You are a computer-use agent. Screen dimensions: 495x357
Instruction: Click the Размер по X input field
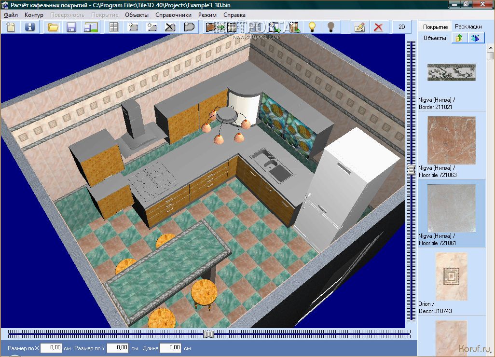pyautogui.click(x=52, y=348)
